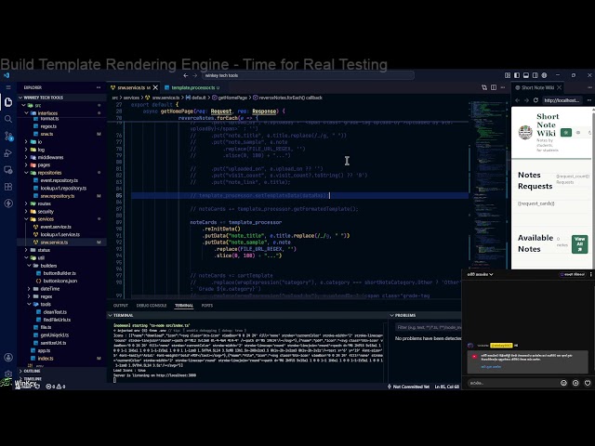This screenshot has width=595, height=446.
Task: Click the blue link in pinned chat message
Action: (491, 367)
